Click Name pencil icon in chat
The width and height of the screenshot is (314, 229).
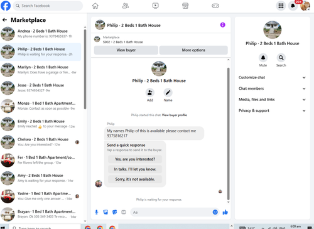(168, 92)
